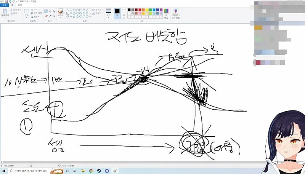This screenshot has height=174, width=305.
Task: Select the Magnifier tool
Action: click(54, 16)
